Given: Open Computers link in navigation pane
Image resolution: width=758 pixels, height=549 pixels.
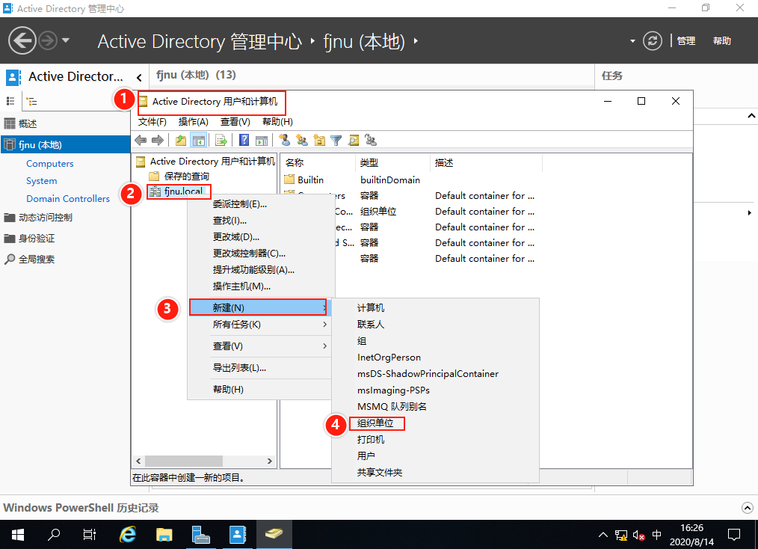Looking at the screenshot, I should pos(50,164).
